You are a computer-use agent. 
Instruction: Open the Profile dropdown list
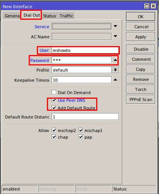point(115,70)
